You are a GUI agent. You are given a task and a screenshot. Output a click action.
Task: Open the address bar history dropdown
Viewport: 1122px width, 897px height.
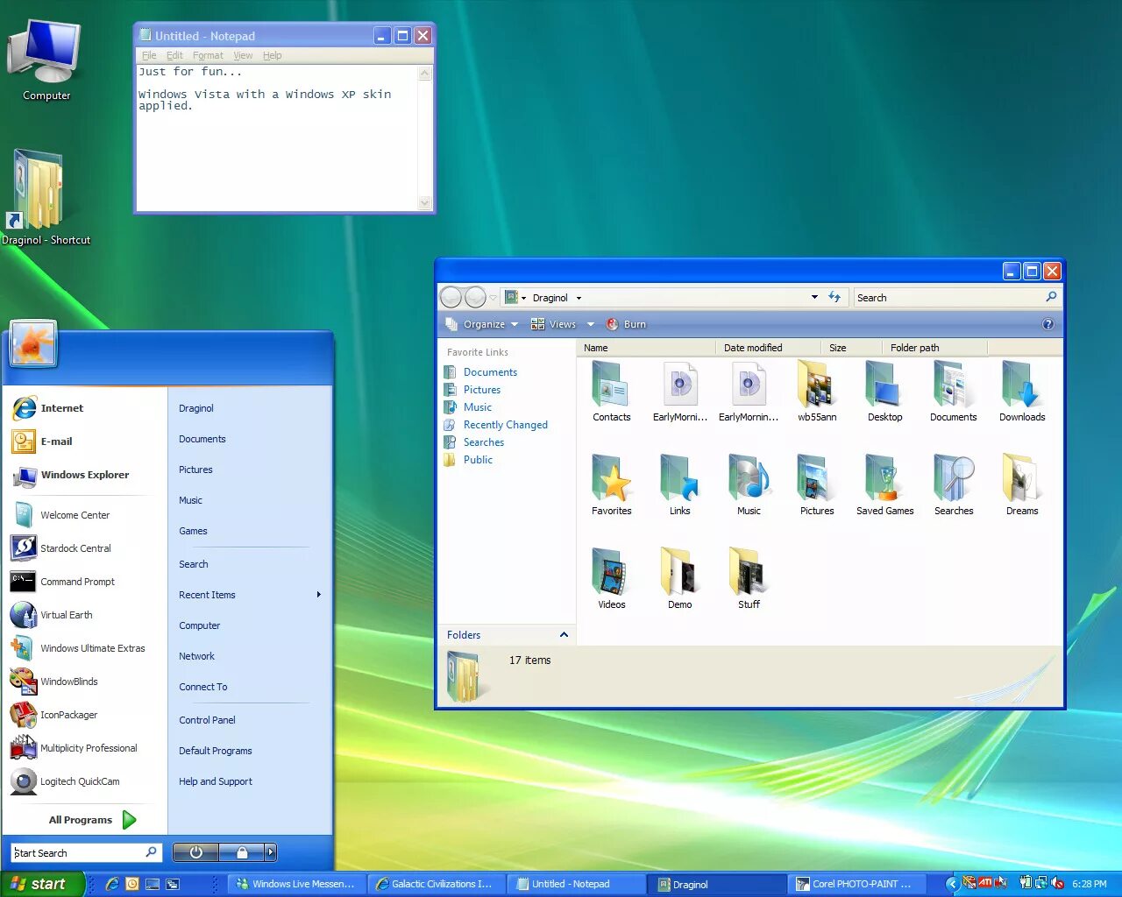814,298
